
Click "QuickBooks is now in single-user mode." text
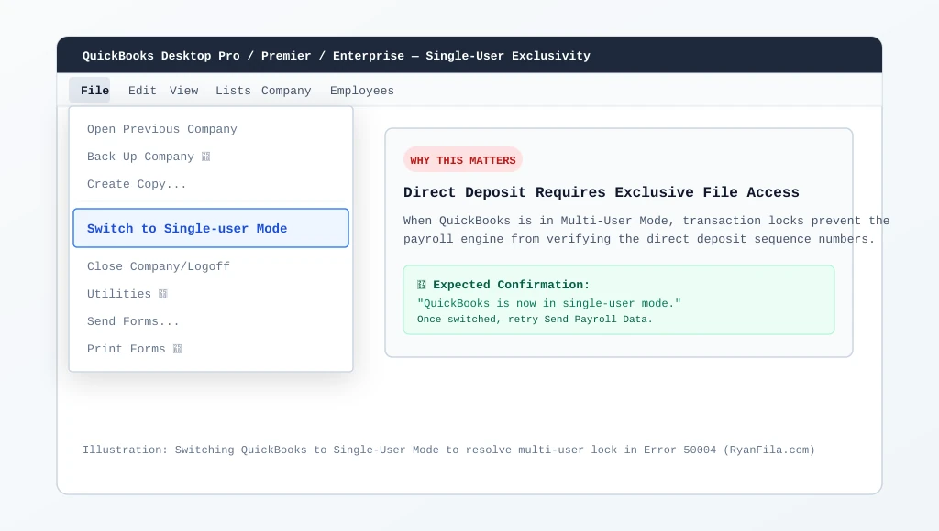(549, 303)
